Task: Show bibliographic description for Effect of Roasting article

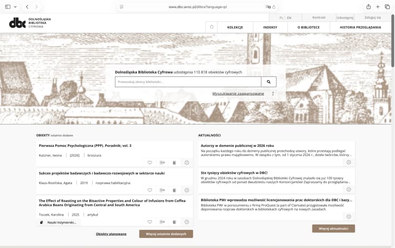Action: [162, 222]
